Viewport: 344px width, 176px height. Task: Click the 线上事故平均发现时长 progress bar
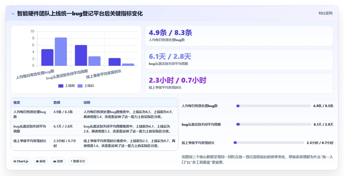(x=269, y=143)
